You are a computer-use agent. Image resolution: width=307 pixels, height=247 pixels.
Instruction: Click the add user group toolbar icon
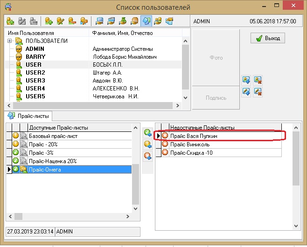coord(10,21)
